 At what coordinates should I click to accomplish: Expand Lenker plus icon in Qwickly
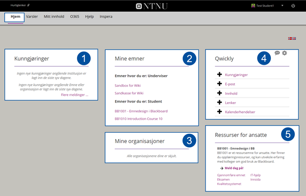pyautogui.click(x=219, y=102)
